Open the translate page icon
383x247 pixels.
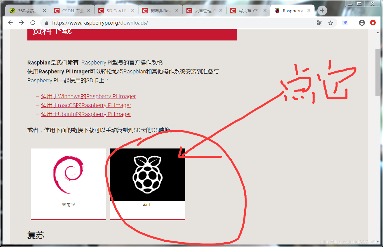[319, 23]
